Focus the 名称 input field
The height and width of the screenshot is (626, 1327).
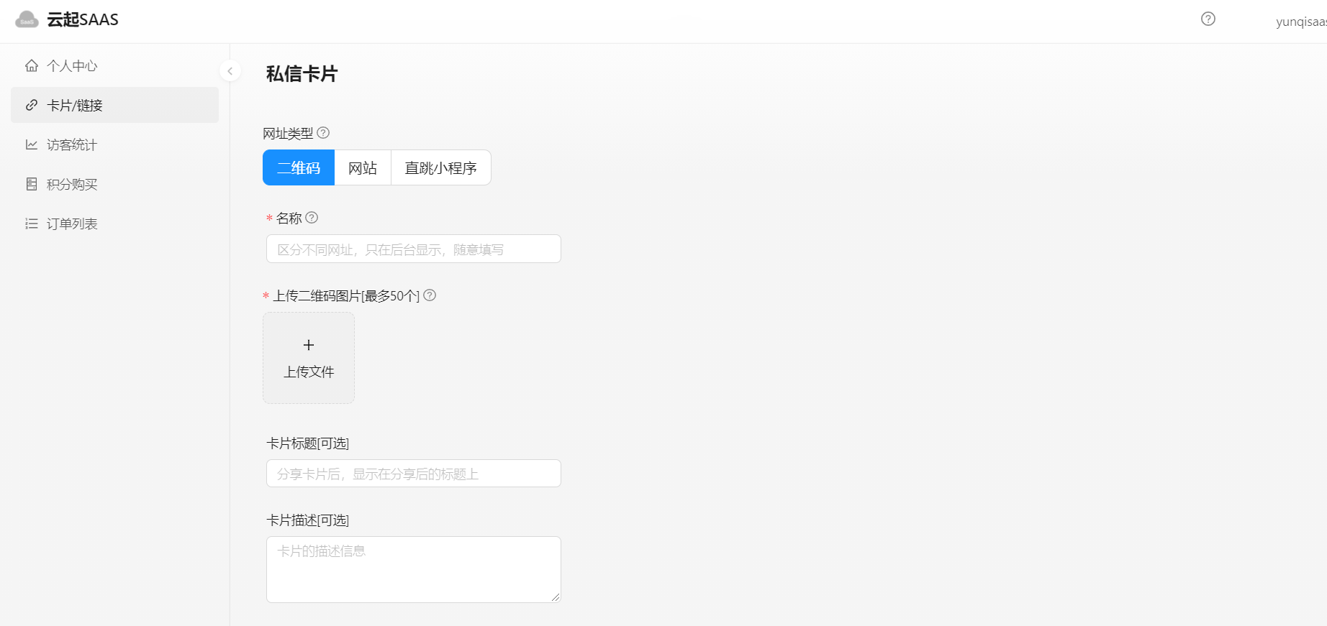(x=414, y=249)
